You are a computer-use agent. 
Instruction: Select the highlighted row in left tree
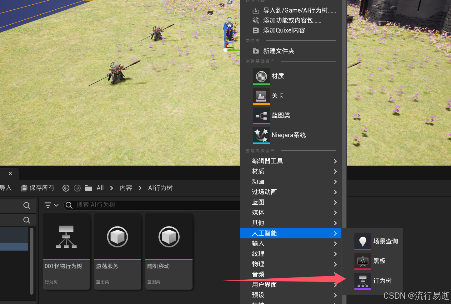(14, 247)
